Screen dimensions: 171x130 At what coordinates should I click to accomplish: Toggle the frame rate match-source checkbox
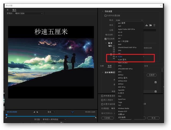click(x=156, y=91)
